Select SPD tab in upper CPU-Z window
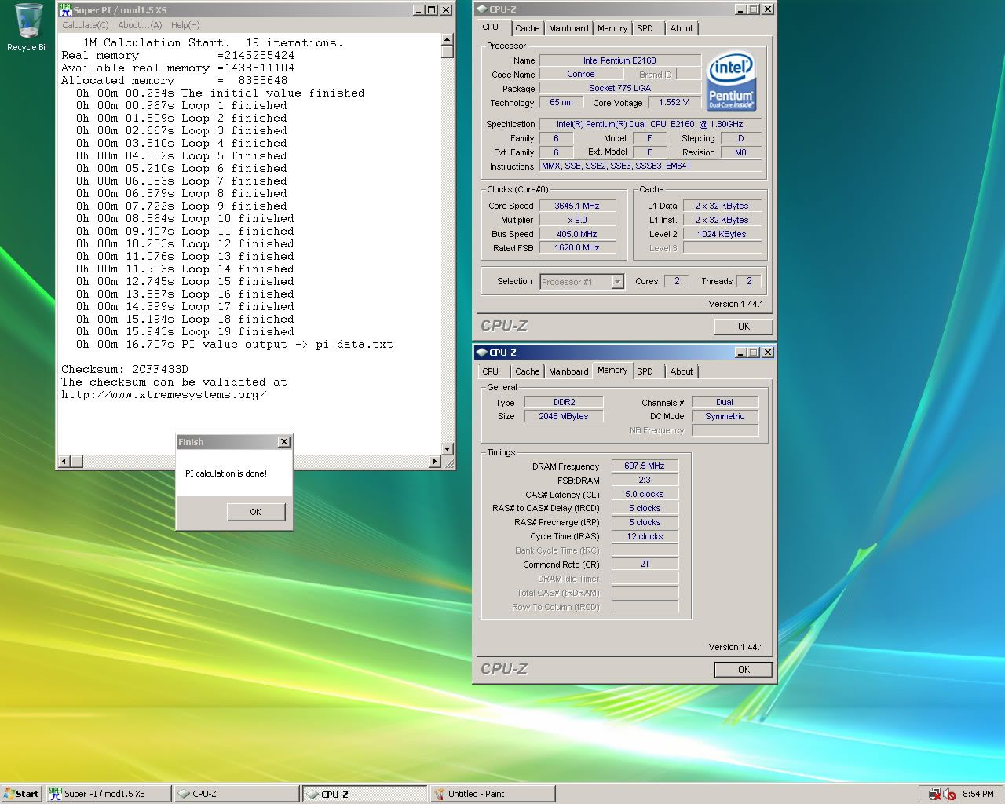This screenshot has height=804, width=1005. [x=645, y=28]
